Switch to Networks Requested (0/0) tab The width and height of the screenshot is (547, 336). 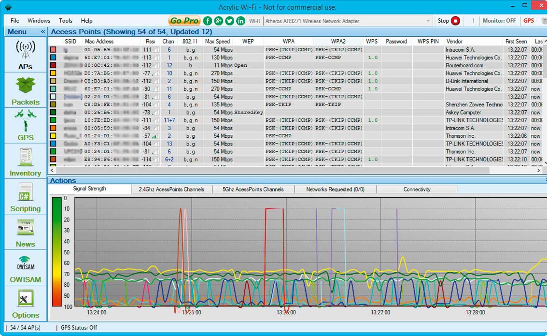coord(335,190)
